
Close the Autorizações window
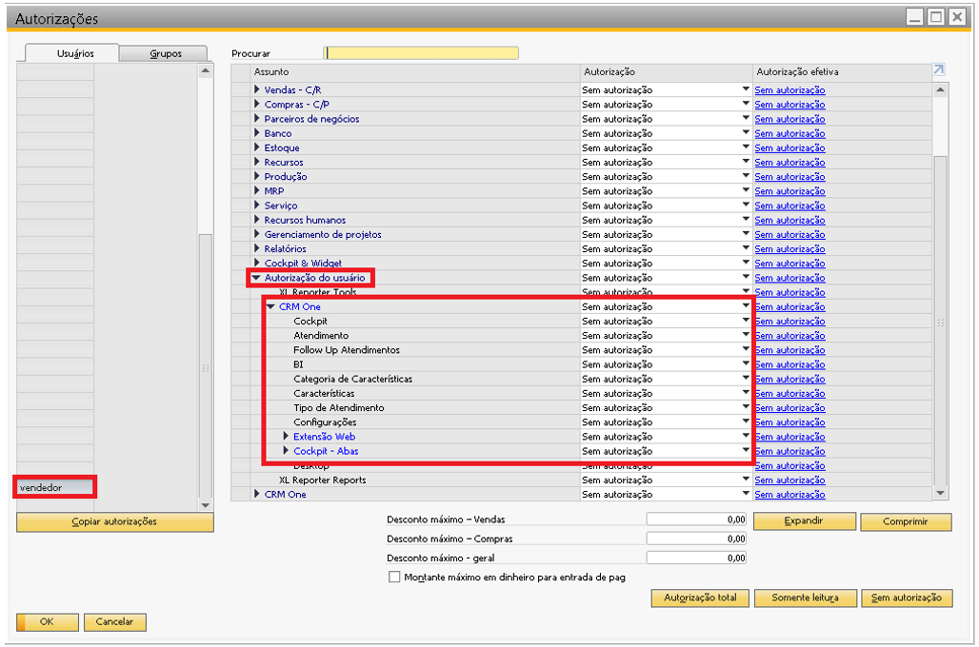[x=956, y=17]
